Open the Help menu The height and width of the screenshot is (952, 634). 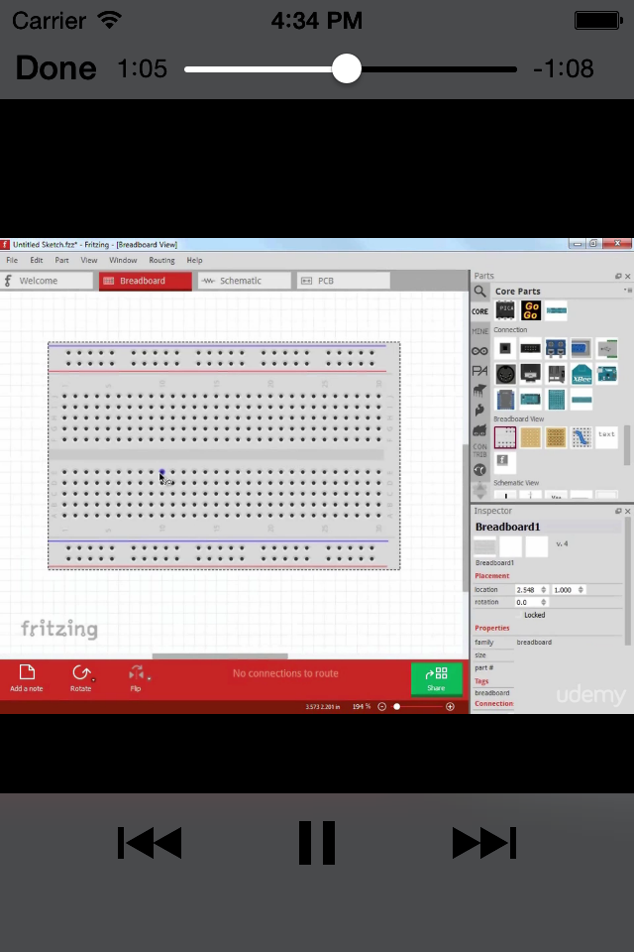194,260
